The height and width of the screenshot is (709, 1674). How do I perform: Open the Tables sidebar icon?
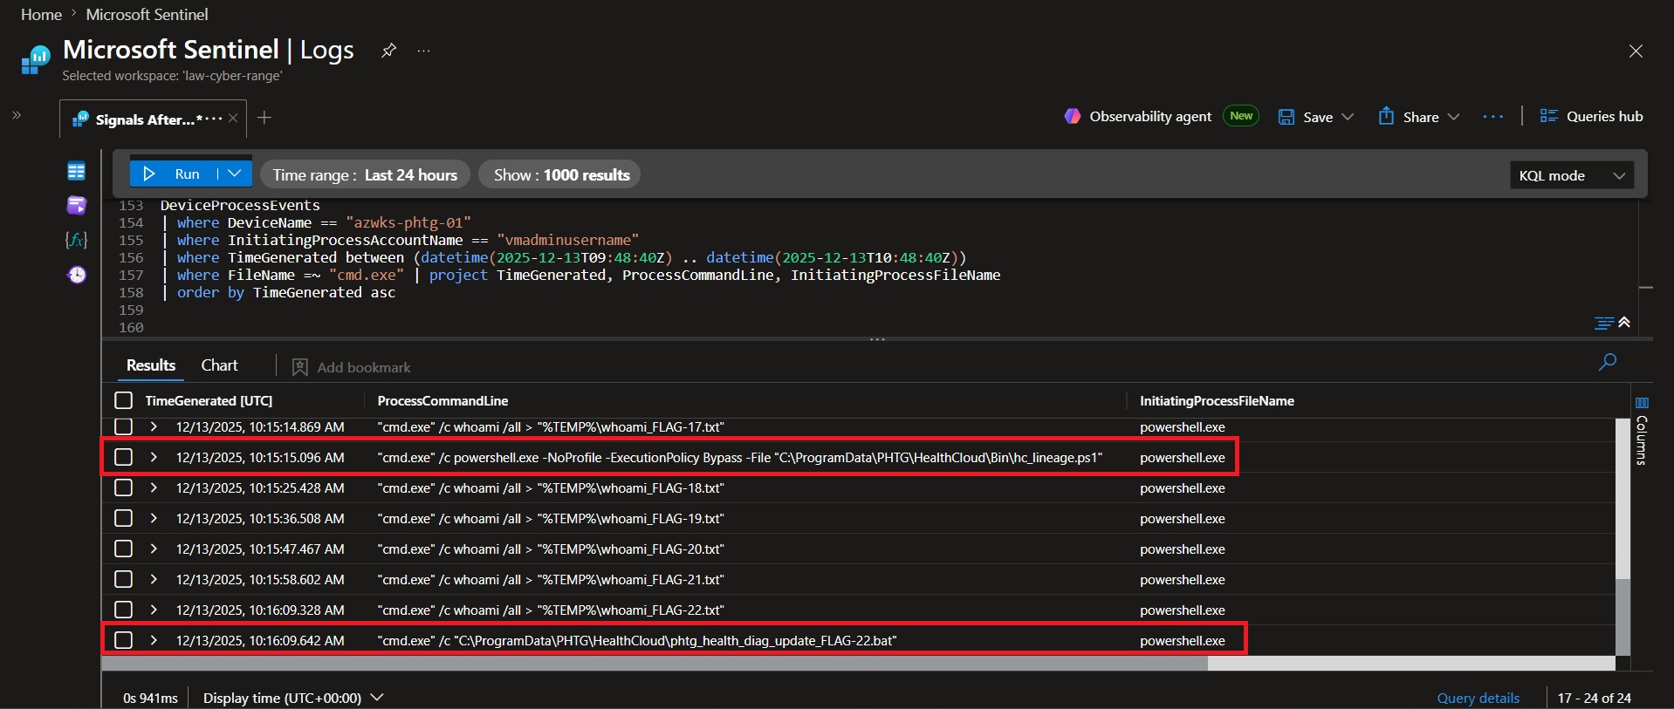[77, 171]
